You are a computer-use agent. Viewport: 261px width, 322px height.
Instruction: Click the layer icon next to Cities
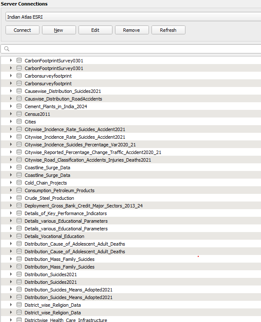(x=19, y=122)
